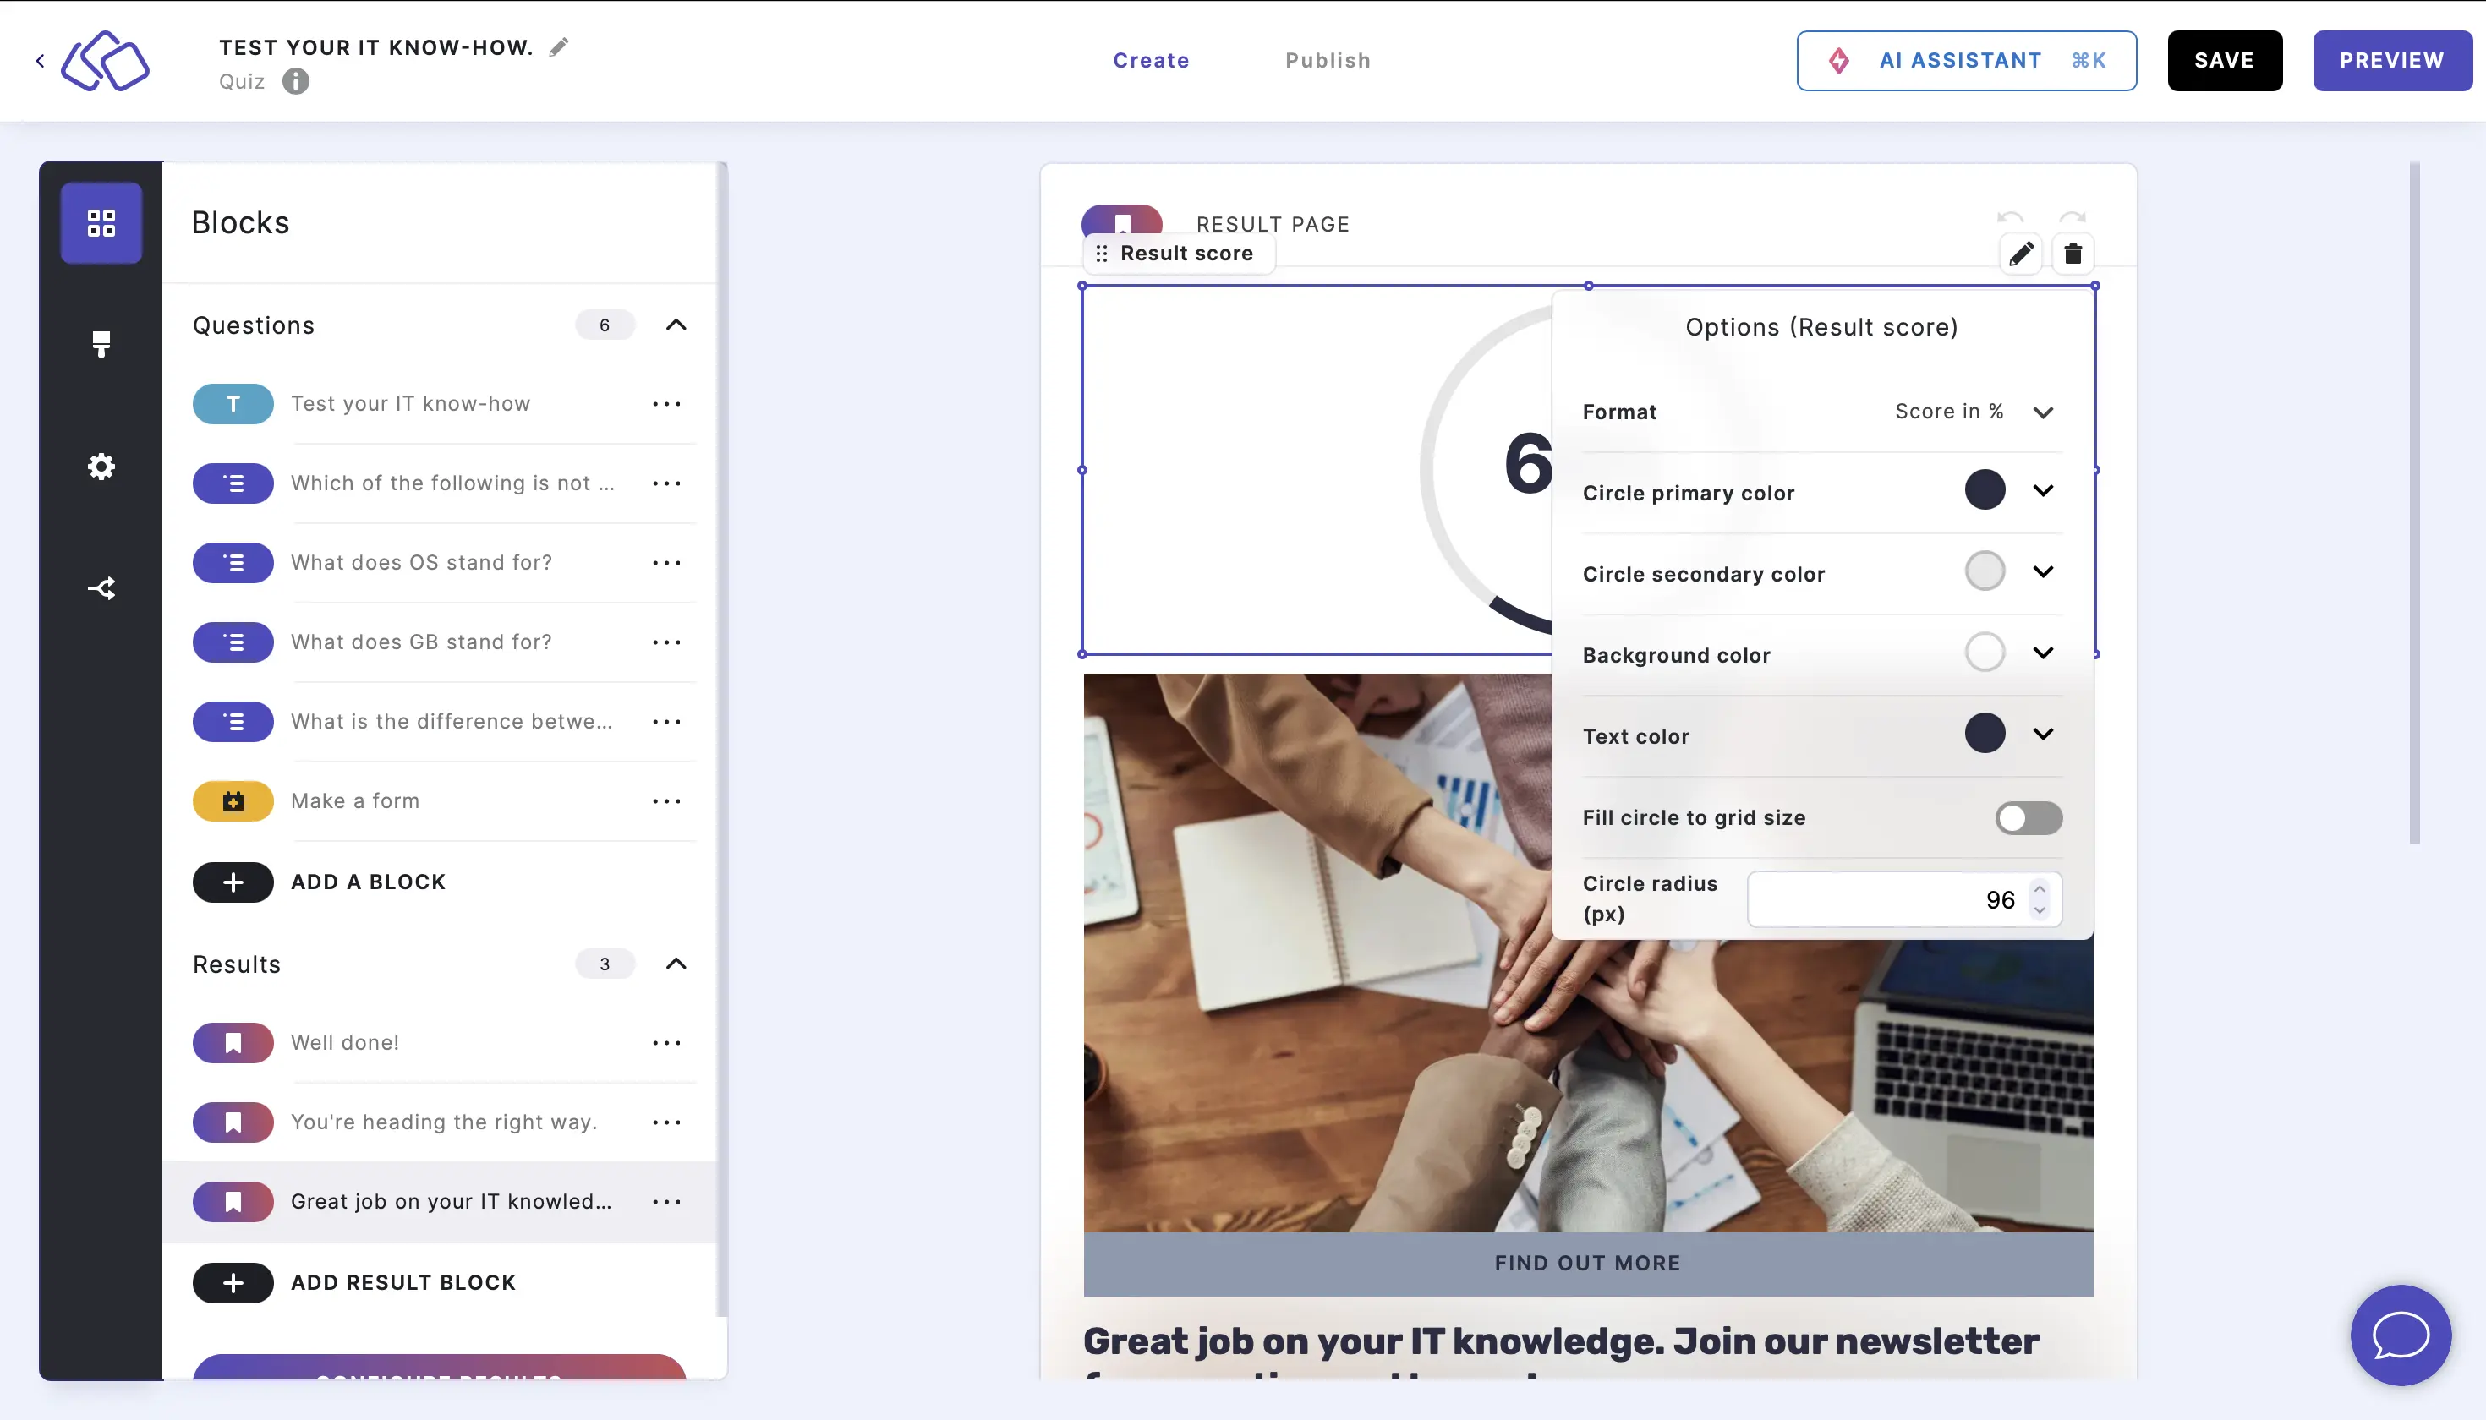Click the delete trash icon on Result score

[2073, 254]
